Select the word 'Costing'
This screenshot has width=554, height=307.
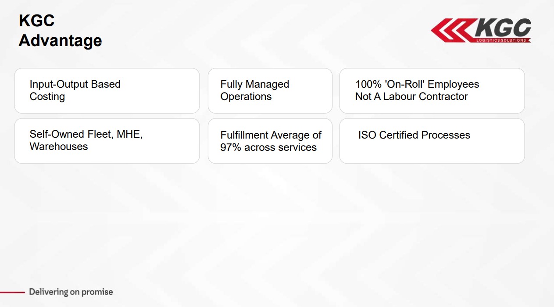pyautogui.click(x=47, y=97)
